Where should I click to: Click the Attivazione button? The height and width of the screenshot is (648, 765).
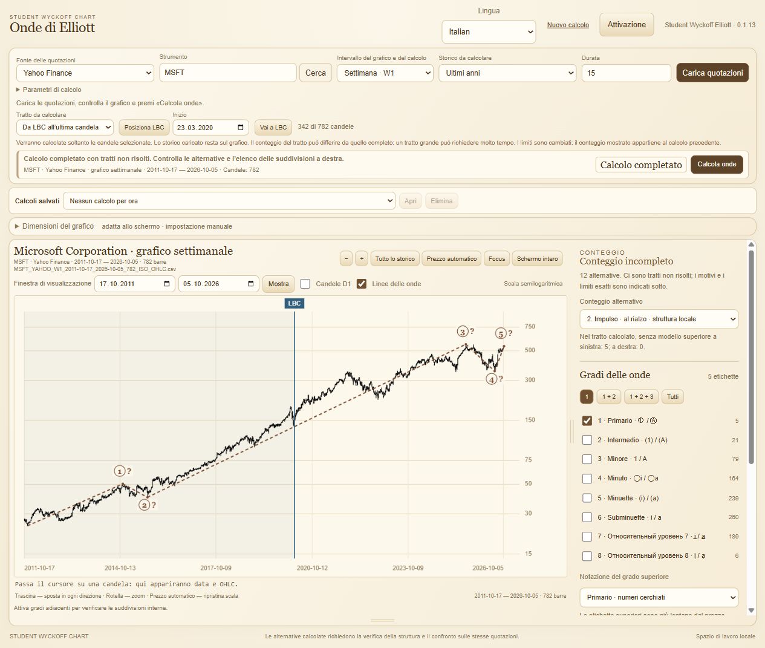627,25
